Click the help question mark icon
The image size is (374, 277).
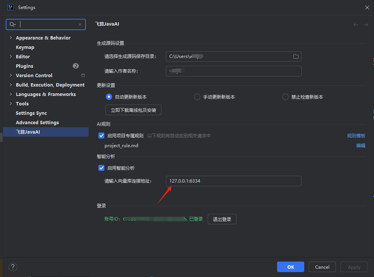(13, 267)
